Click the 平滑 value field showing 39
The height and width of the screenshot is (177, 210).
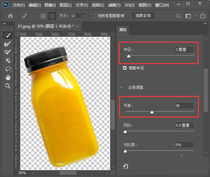coord(184,106)
